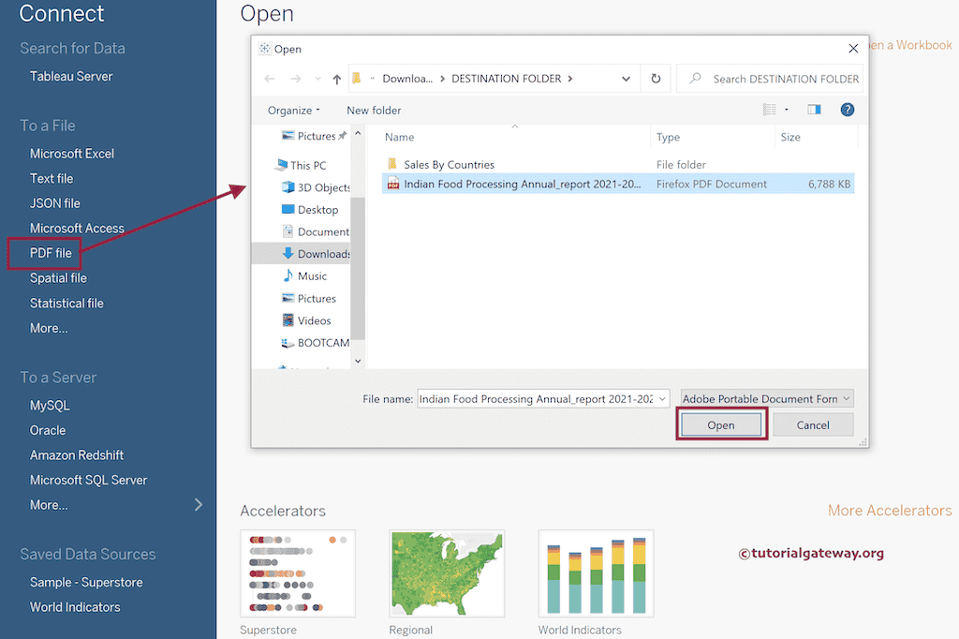Open the file name dropdown arrow

(661, 398)
